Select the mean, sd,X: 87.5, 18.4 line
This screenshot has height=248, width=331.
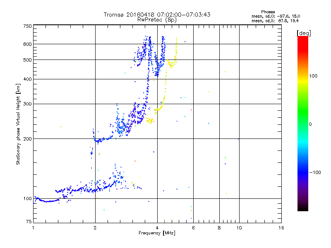pos(275,21)
